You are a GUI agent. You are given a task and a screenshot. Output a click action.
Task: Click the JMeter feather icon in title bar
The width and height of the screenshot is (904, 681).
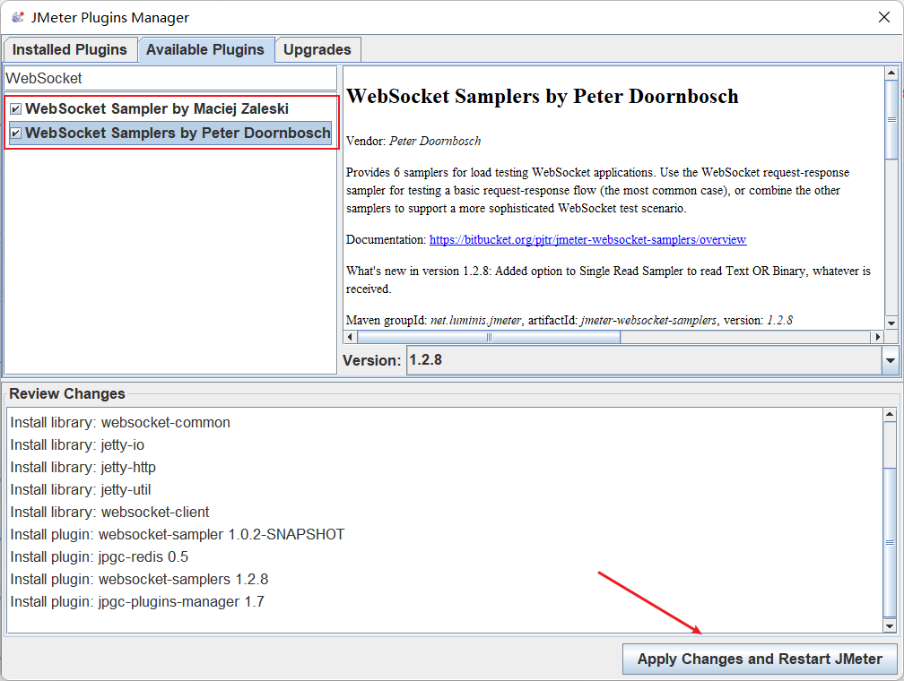pyautogui.click(x=18, y=17)
